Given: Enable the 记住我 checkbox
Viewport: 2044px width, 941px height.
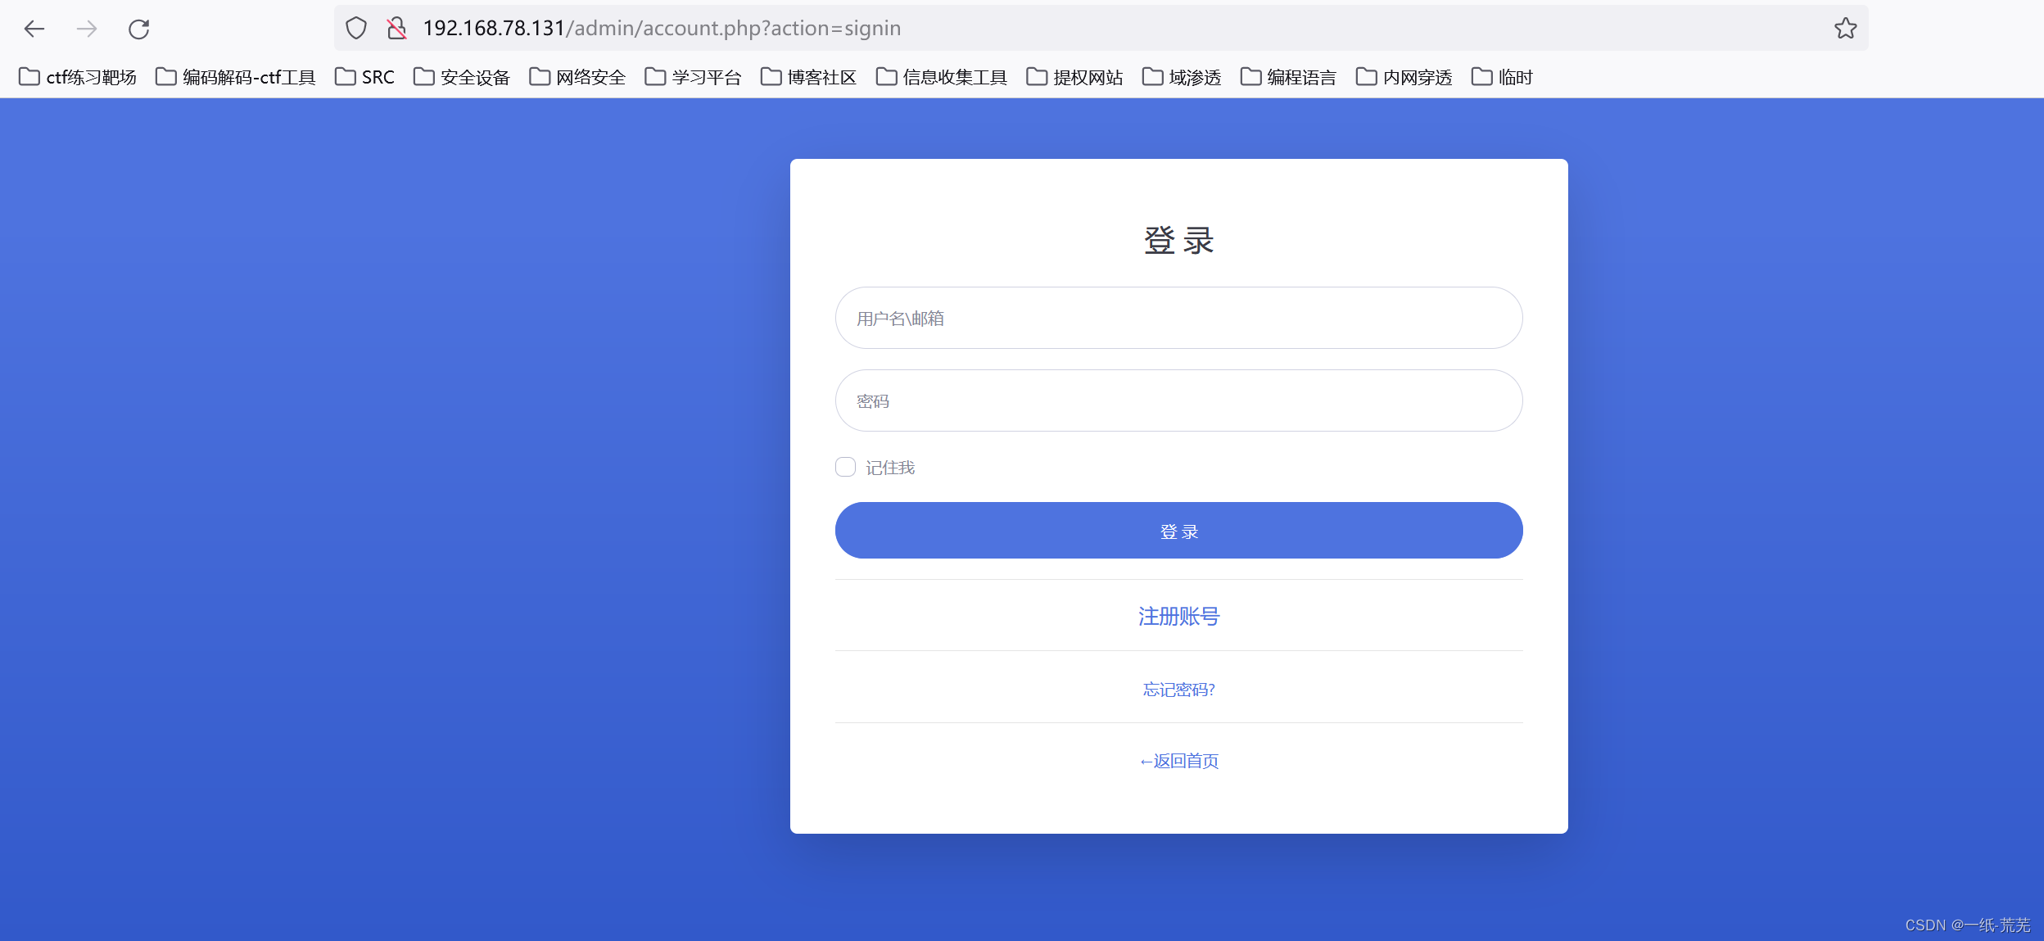Looking at the screenshot, I should (845, 467).
